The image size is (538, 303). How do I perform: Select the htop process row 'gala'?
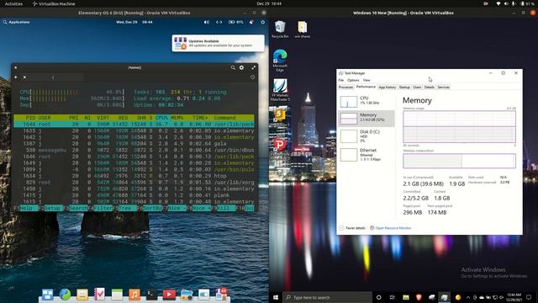134,144
